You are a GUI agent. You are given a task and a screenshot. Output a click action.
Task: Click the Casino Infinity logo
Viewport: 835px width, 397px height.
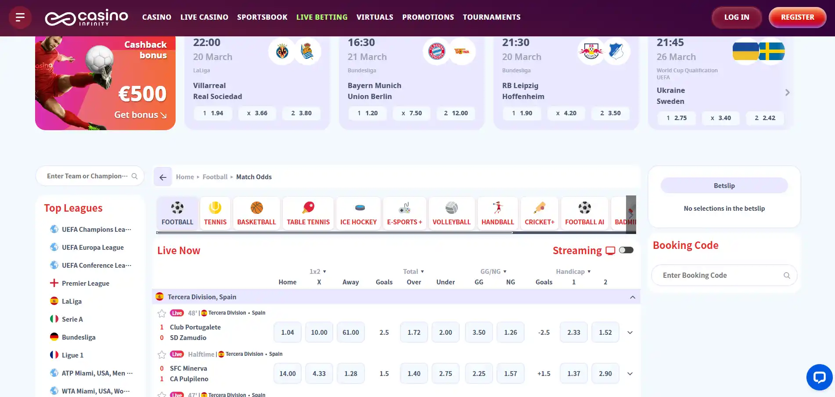(x=86, y=18)
